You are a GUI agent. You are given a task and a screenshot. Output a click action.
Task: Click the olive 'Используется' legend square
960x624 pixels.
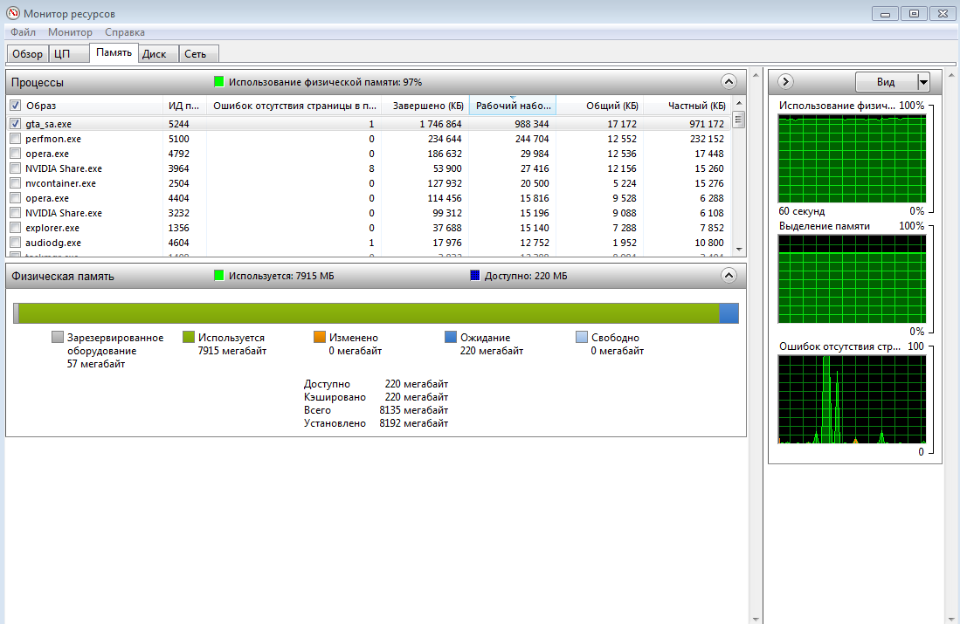click(x=189, y=337)
